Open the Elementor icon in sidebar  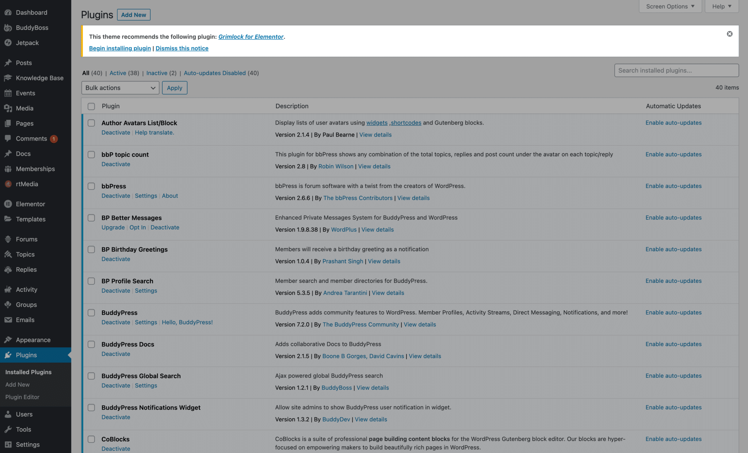point(8,204)
